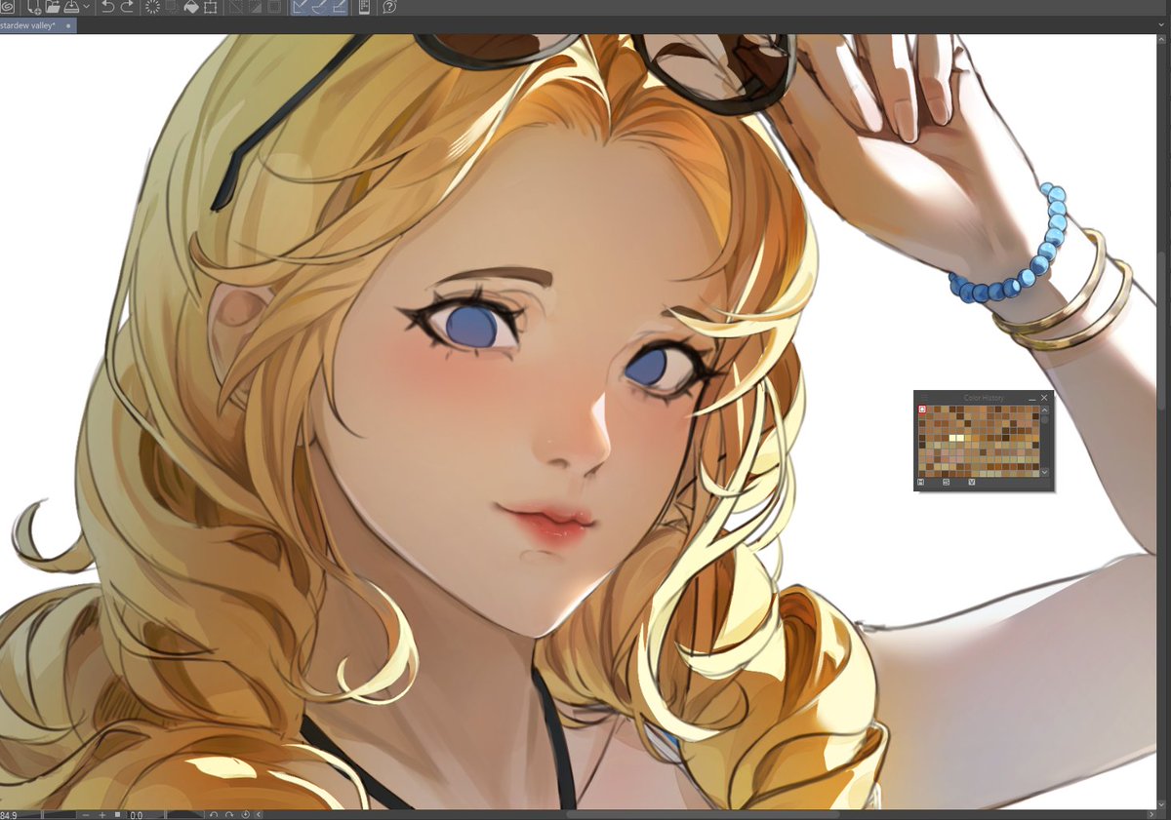Click the H button below Color History
The width and height of the screenshot is (1171, 820).
(x=921, y=482)
